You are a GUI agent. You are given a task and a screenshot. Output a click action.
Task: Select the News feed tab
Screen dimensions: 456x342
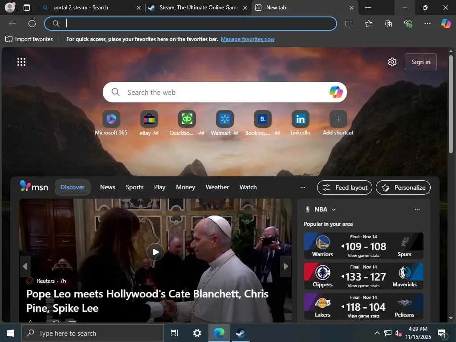pos(108,187)
